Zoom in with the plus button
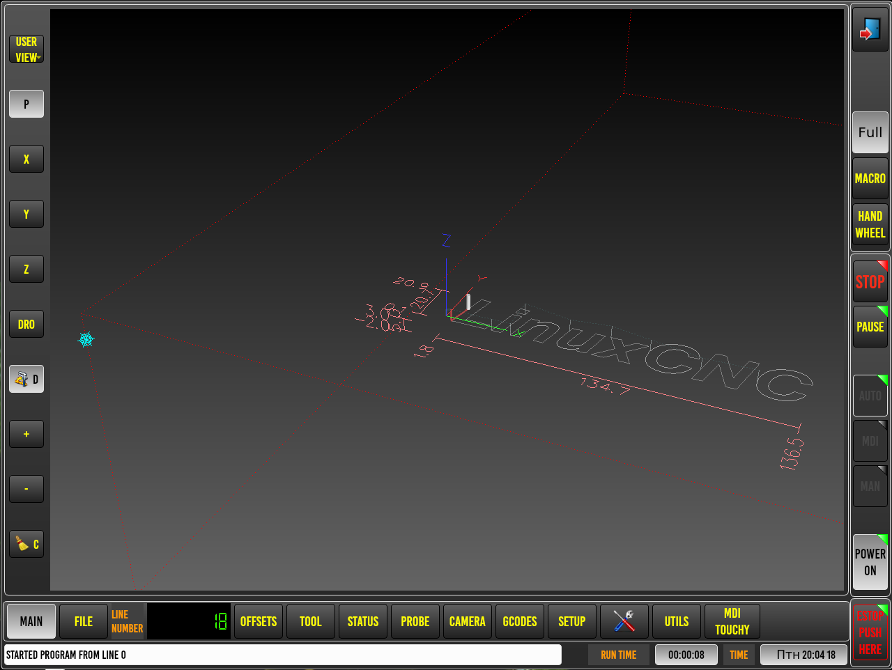The image size is (892, 670). pos(26,434)
